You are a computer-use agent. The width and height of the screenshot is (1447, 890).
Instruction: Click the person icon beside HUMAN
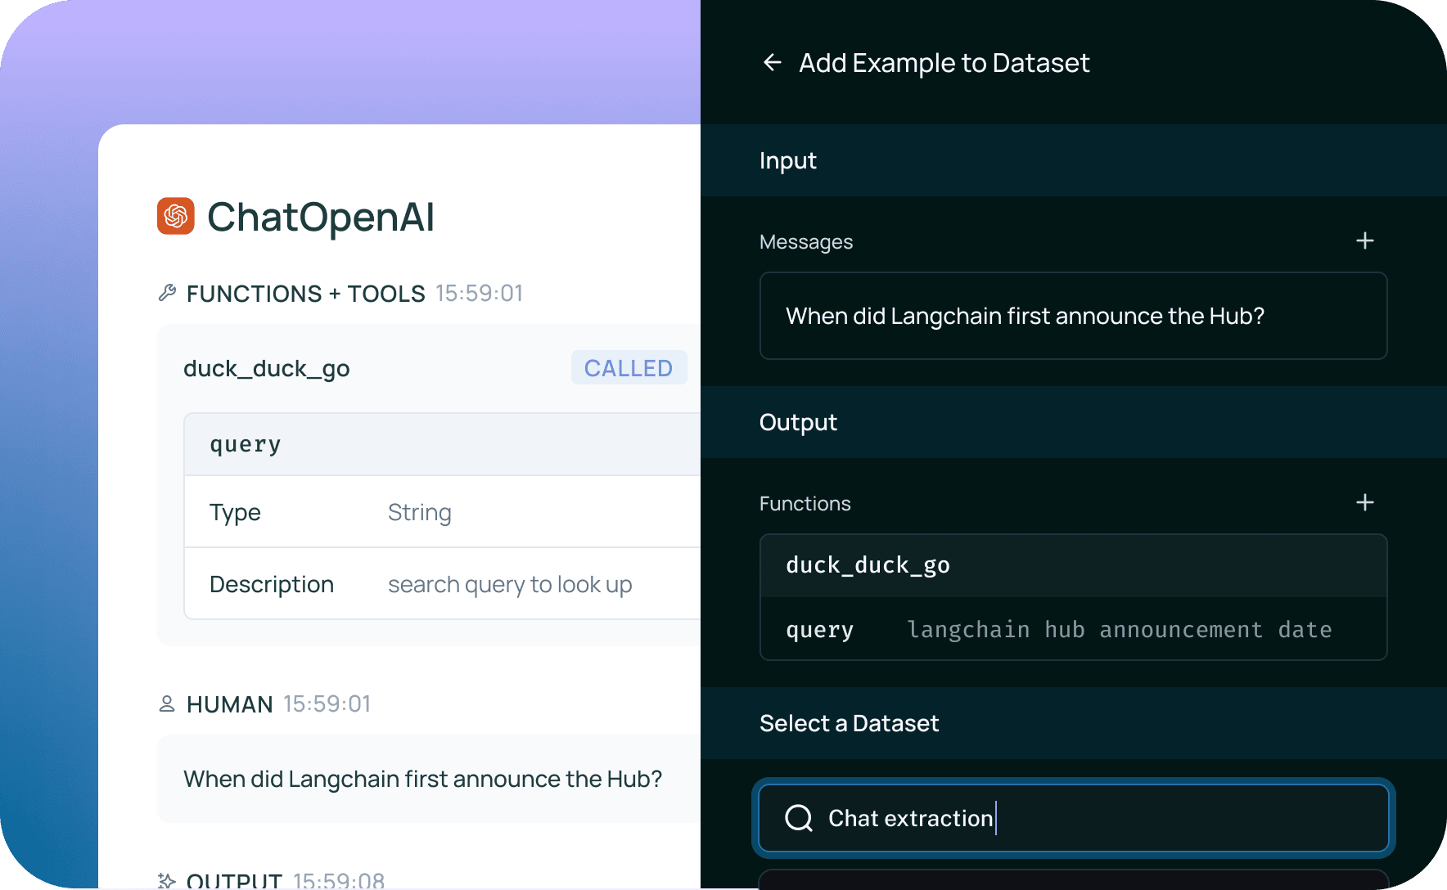click(167, 703)
